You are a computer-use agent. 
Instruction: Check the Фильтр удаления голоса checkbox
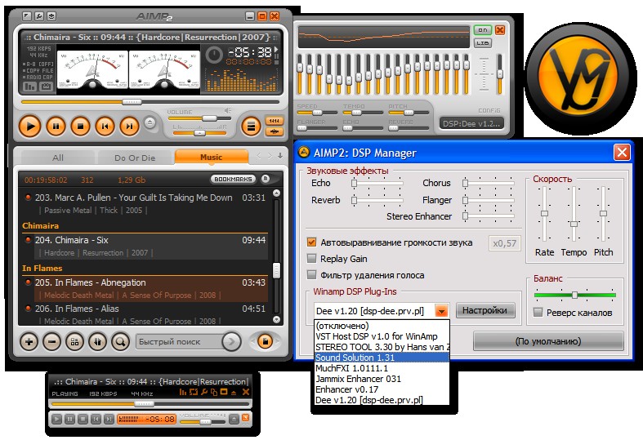(311, 274)
